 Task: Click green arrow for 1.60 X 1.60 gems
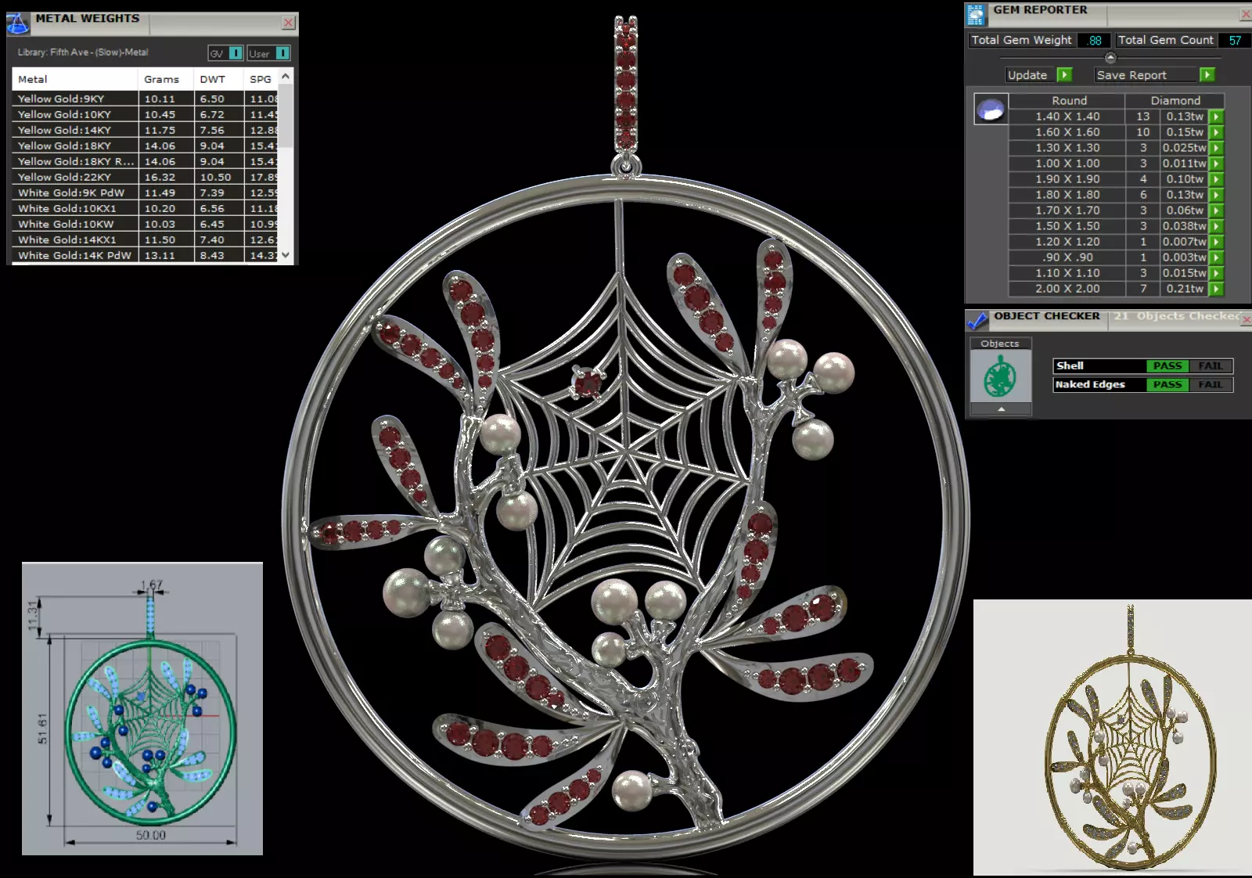(1216, 132)
